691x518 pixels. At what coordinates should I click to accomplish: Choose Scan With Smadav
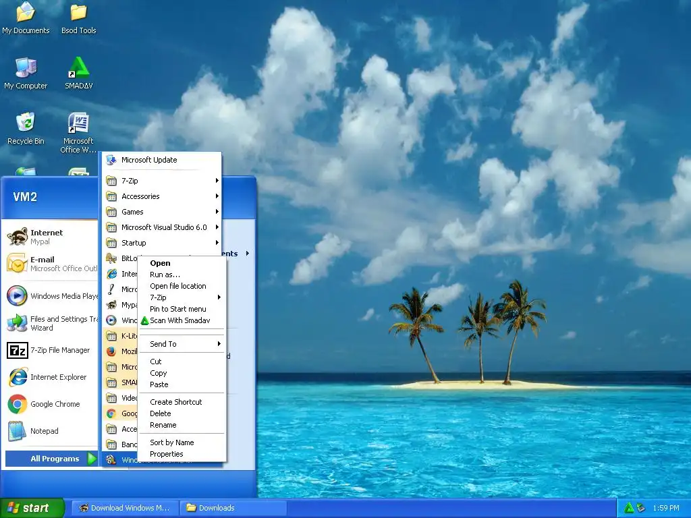[x=182, y=320]
